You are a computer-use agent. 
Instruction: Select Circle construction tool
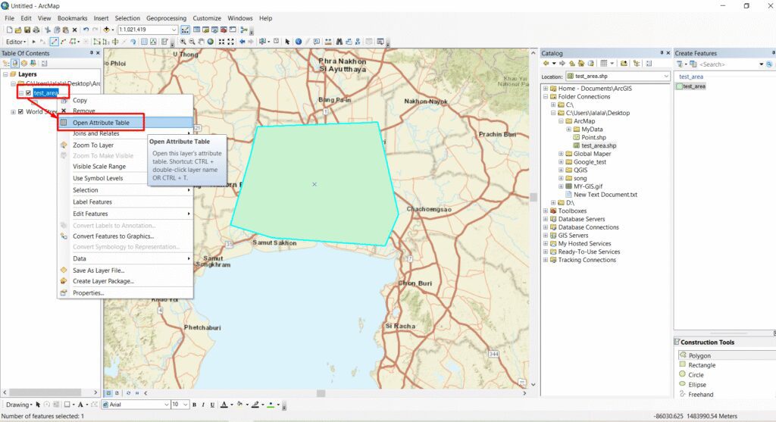click(696, 375)
